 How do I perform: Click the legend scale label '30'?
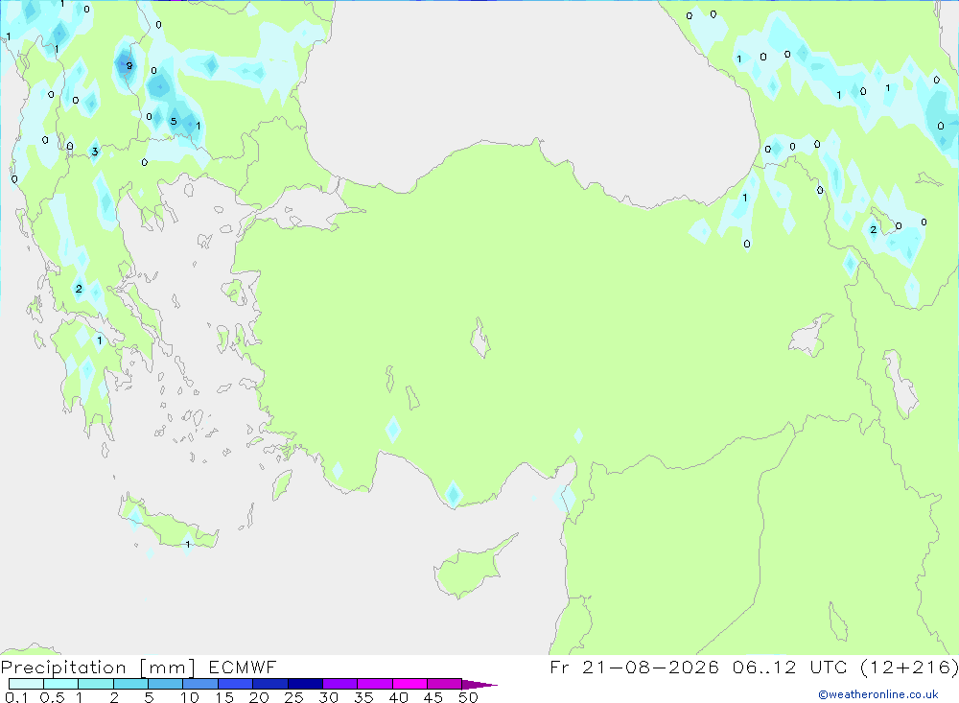pyautogui.click(x=328, y=697)
